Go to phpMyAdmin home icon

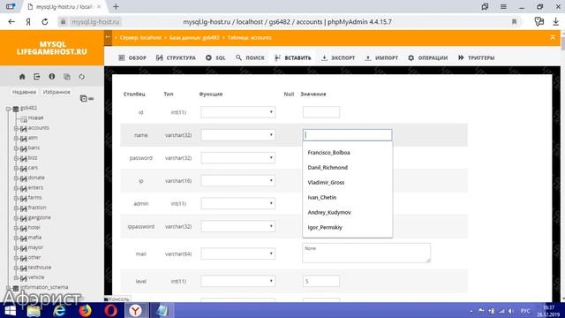22,77
